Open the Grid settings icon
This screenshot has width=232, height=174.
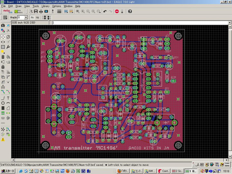click(5, 17)
